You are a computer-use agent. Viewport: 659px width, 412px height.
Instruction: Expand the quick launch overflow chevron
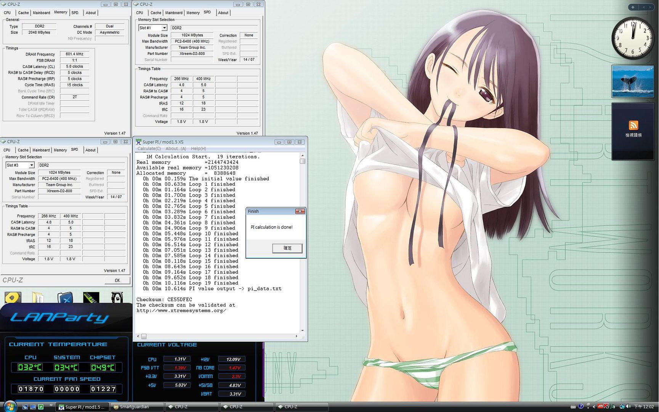[51, 405]
